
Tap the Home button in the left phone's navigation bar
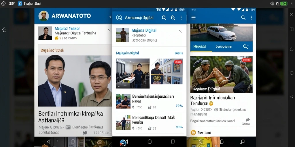pyautogui.click(x=73, y=142)
